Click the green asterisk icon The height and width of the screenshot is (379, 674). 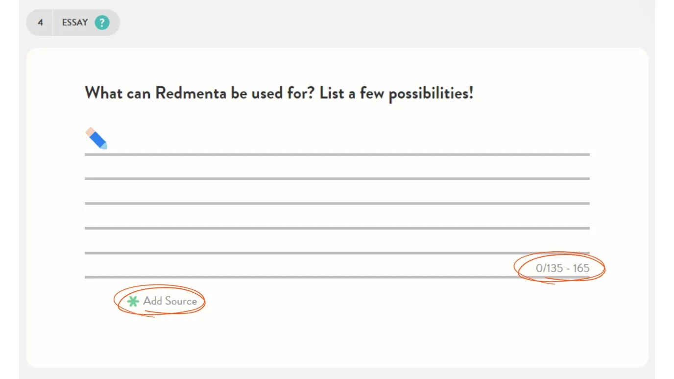133,301
